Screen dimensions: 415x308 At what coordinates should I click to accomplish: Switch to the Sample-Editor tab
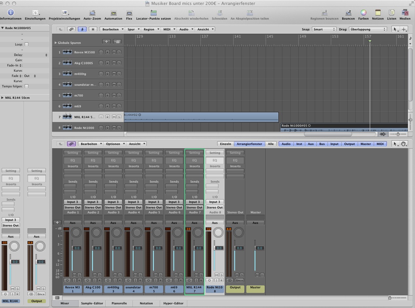pyautogui.click(x=92, y=303)
